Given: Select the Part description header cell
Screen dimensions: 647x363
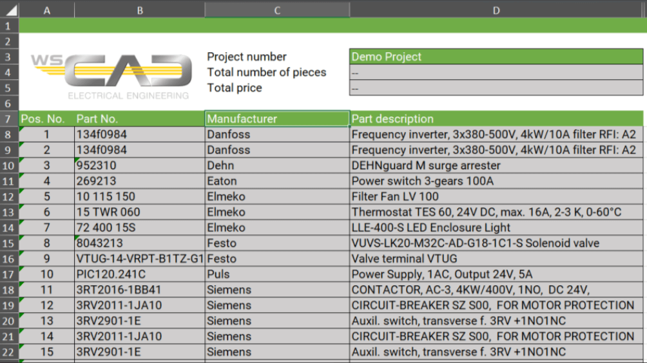Looking at the screenshot, I should tap(496, 119).
